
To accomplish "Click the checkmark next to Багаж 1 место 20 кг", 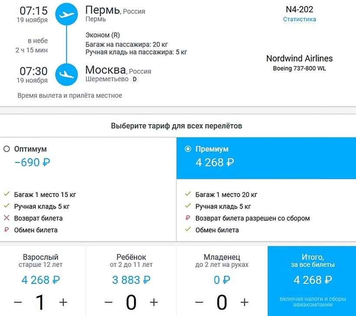I will [x=188, y=195].
